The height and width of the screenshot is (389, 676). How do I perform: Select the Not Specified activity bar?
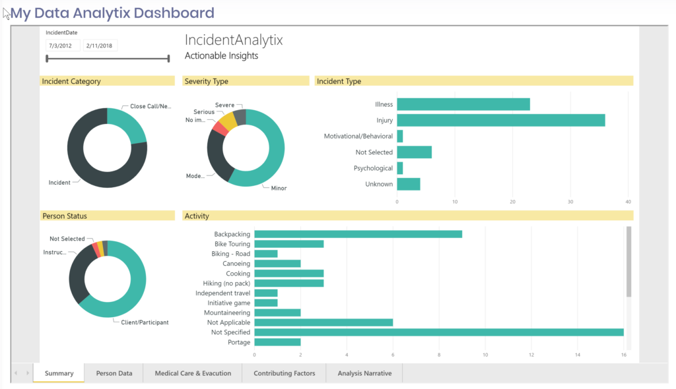pos(439,332)
